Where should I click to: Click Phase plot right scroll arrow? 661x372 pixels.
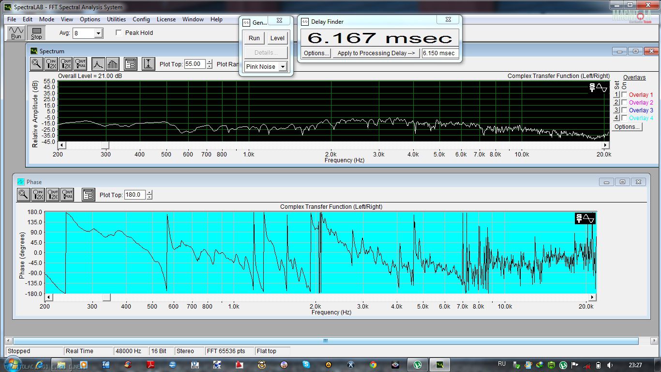point(592,297)
